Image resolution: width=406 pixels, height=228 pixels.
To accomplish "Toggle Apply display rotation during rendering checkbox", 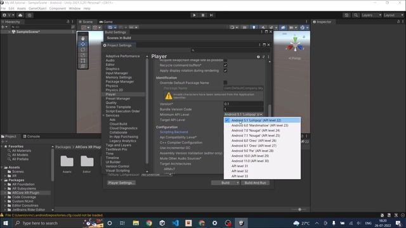I will pos(225,70).
